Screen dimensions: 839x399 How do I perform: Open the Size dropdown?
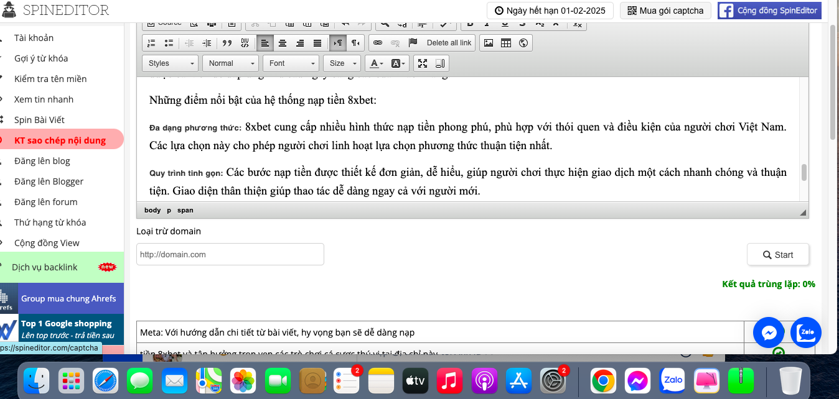(x=342, y=63)
